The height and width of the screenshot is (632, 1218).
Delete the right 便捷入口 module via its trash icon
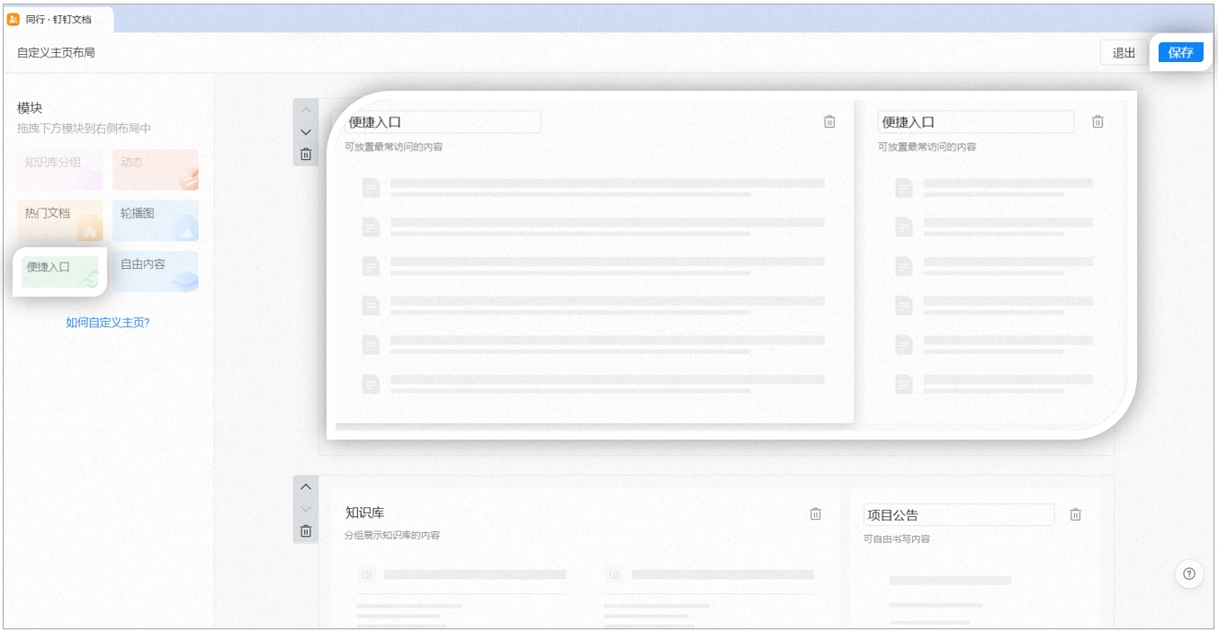tap(1097, 121)
